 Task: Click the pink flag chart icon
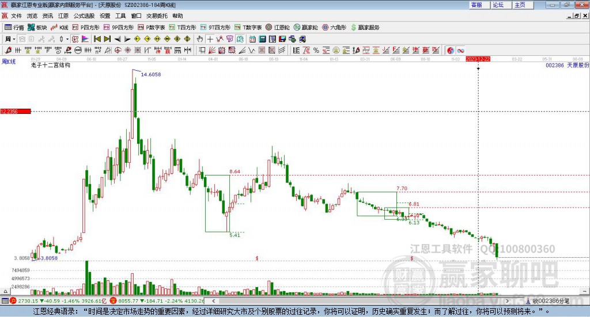tap(85, 39)
